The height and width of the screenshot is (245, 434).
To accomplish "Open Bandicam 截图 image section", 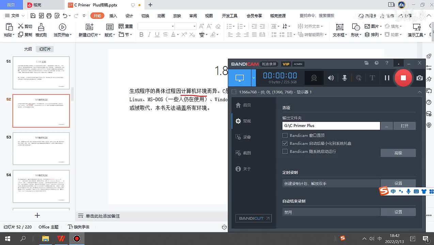I will (x=244, y=153).
